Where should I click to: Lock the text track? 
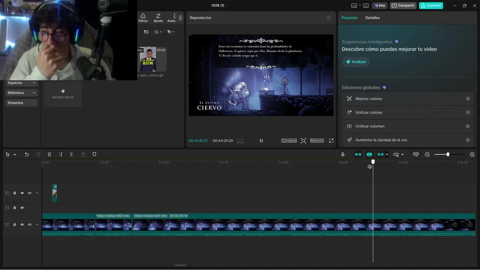tap(15, 208)
